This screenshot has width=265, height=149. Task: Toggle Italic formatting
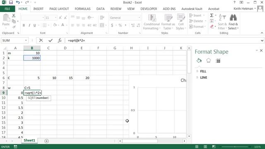29,25
